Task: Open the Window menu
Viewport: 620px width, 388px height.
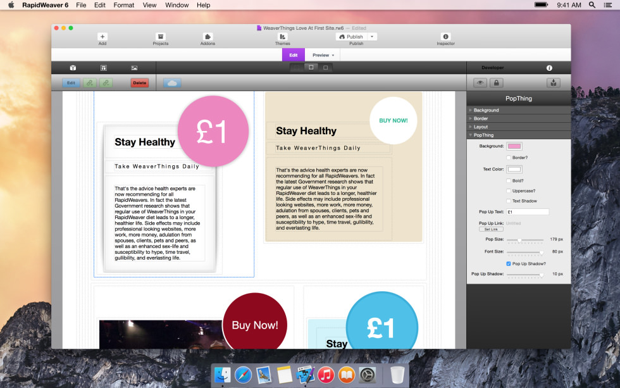Action: 177,5
